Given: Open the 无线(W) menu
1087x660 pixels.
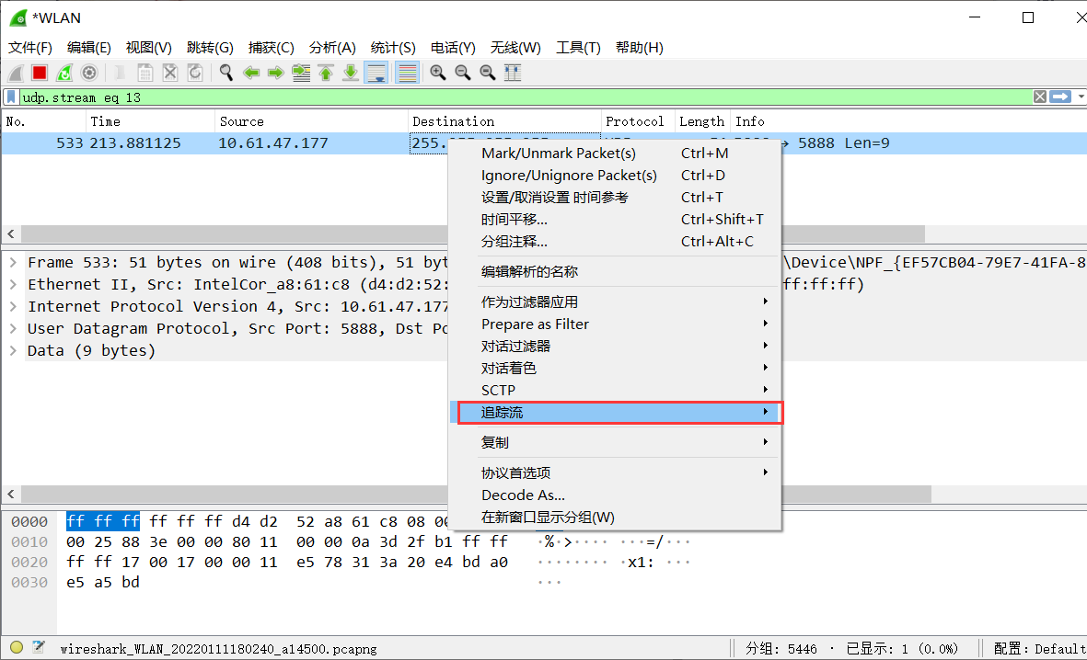Looking at the screenshot, I should tap(515, 48).
